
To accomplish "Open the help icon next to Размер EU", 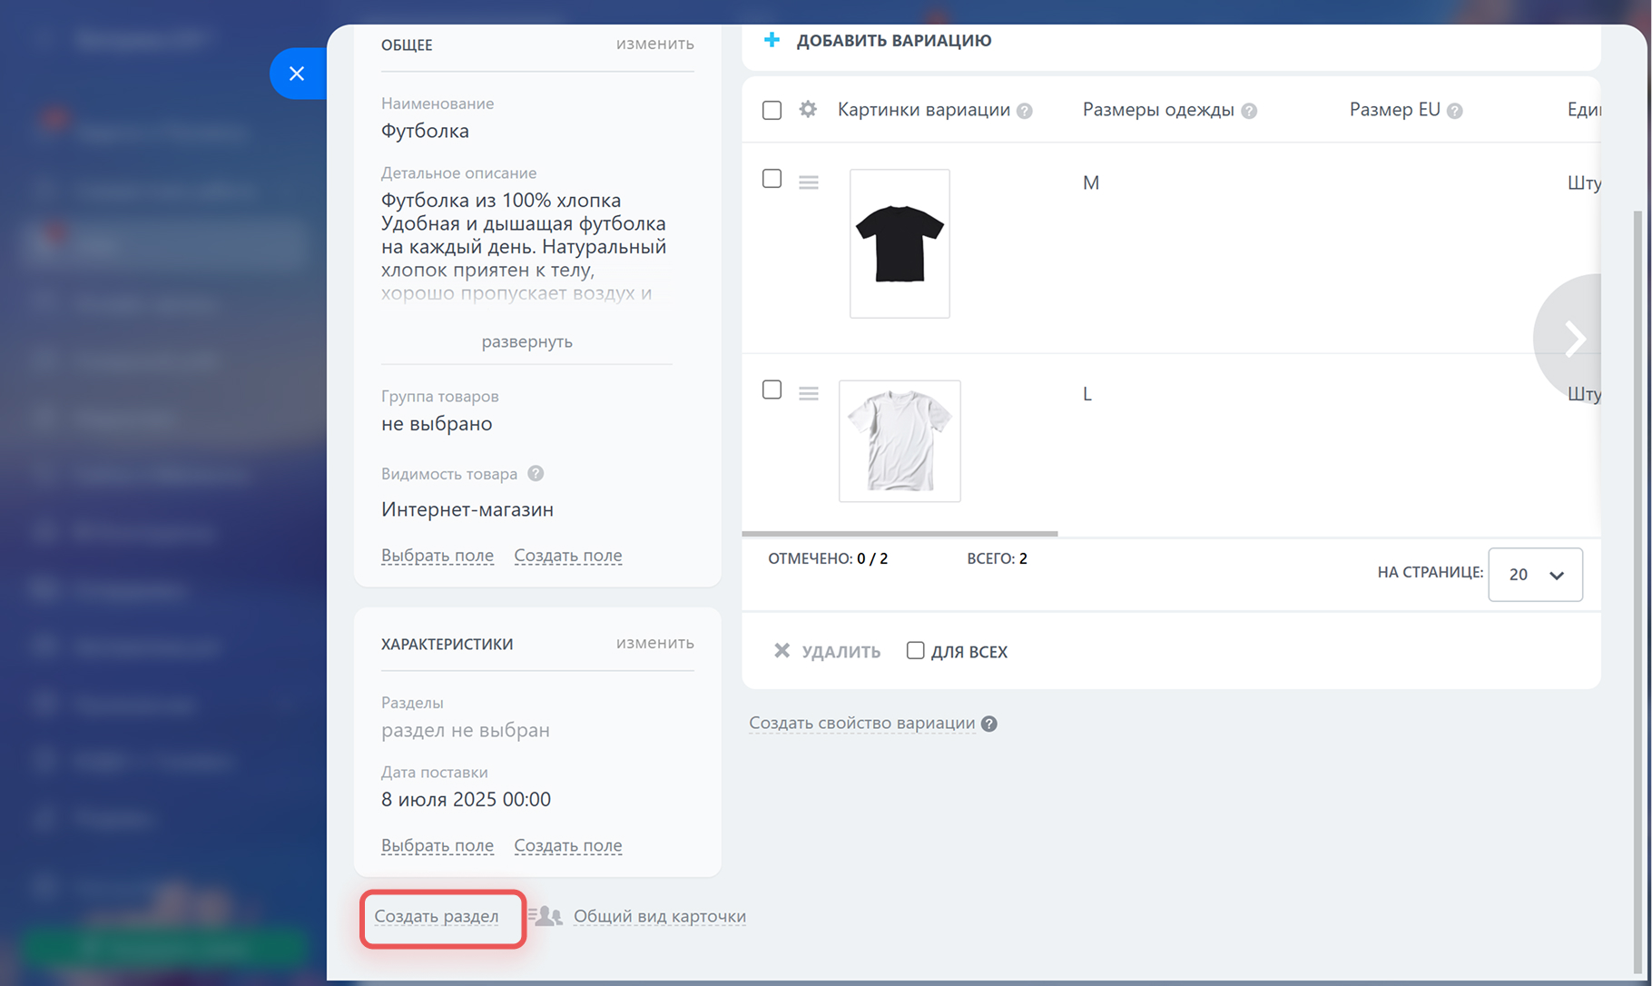I will point(1454,111).
